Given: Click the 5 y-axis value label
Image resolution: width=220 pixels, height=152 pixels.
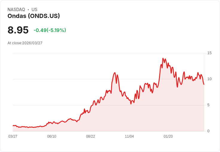Looking at the screenshot, I should 208,105.
